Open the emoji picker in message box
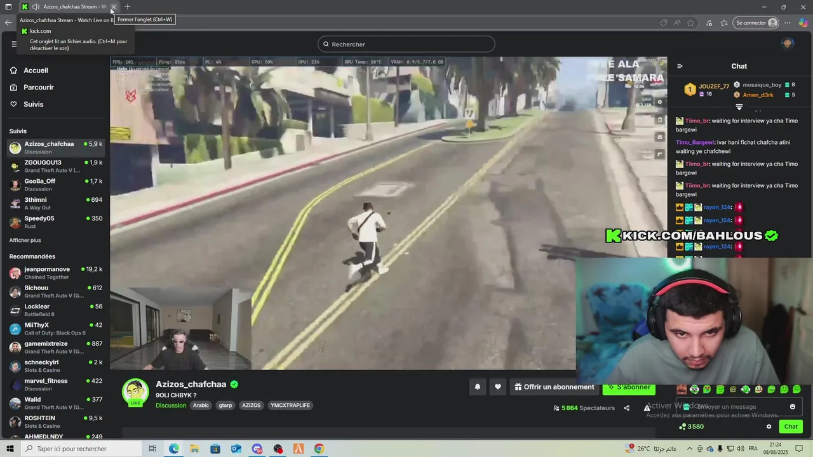This screenshot has width=813, height=457. 793,407
